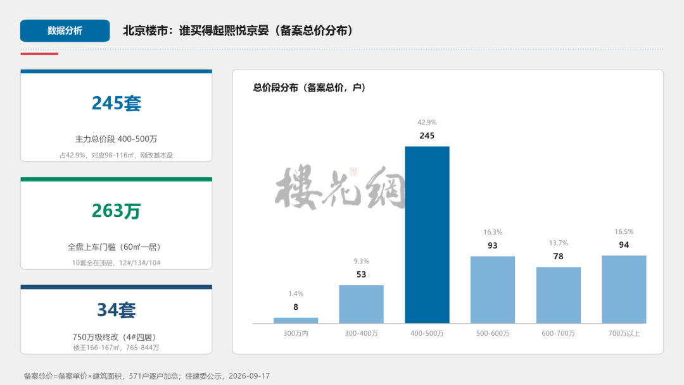Click the 数据分析 blue badge
This screenshot has width=684, height=385.
point(65,30)
